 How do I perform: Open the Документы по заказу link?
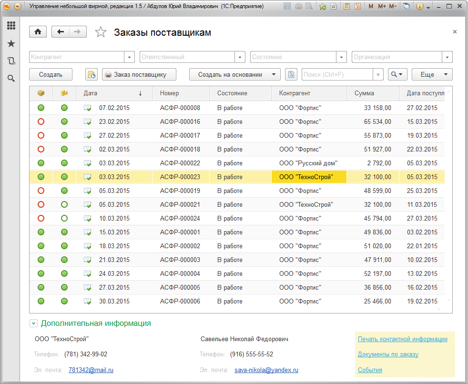click(x=388, y=354)
